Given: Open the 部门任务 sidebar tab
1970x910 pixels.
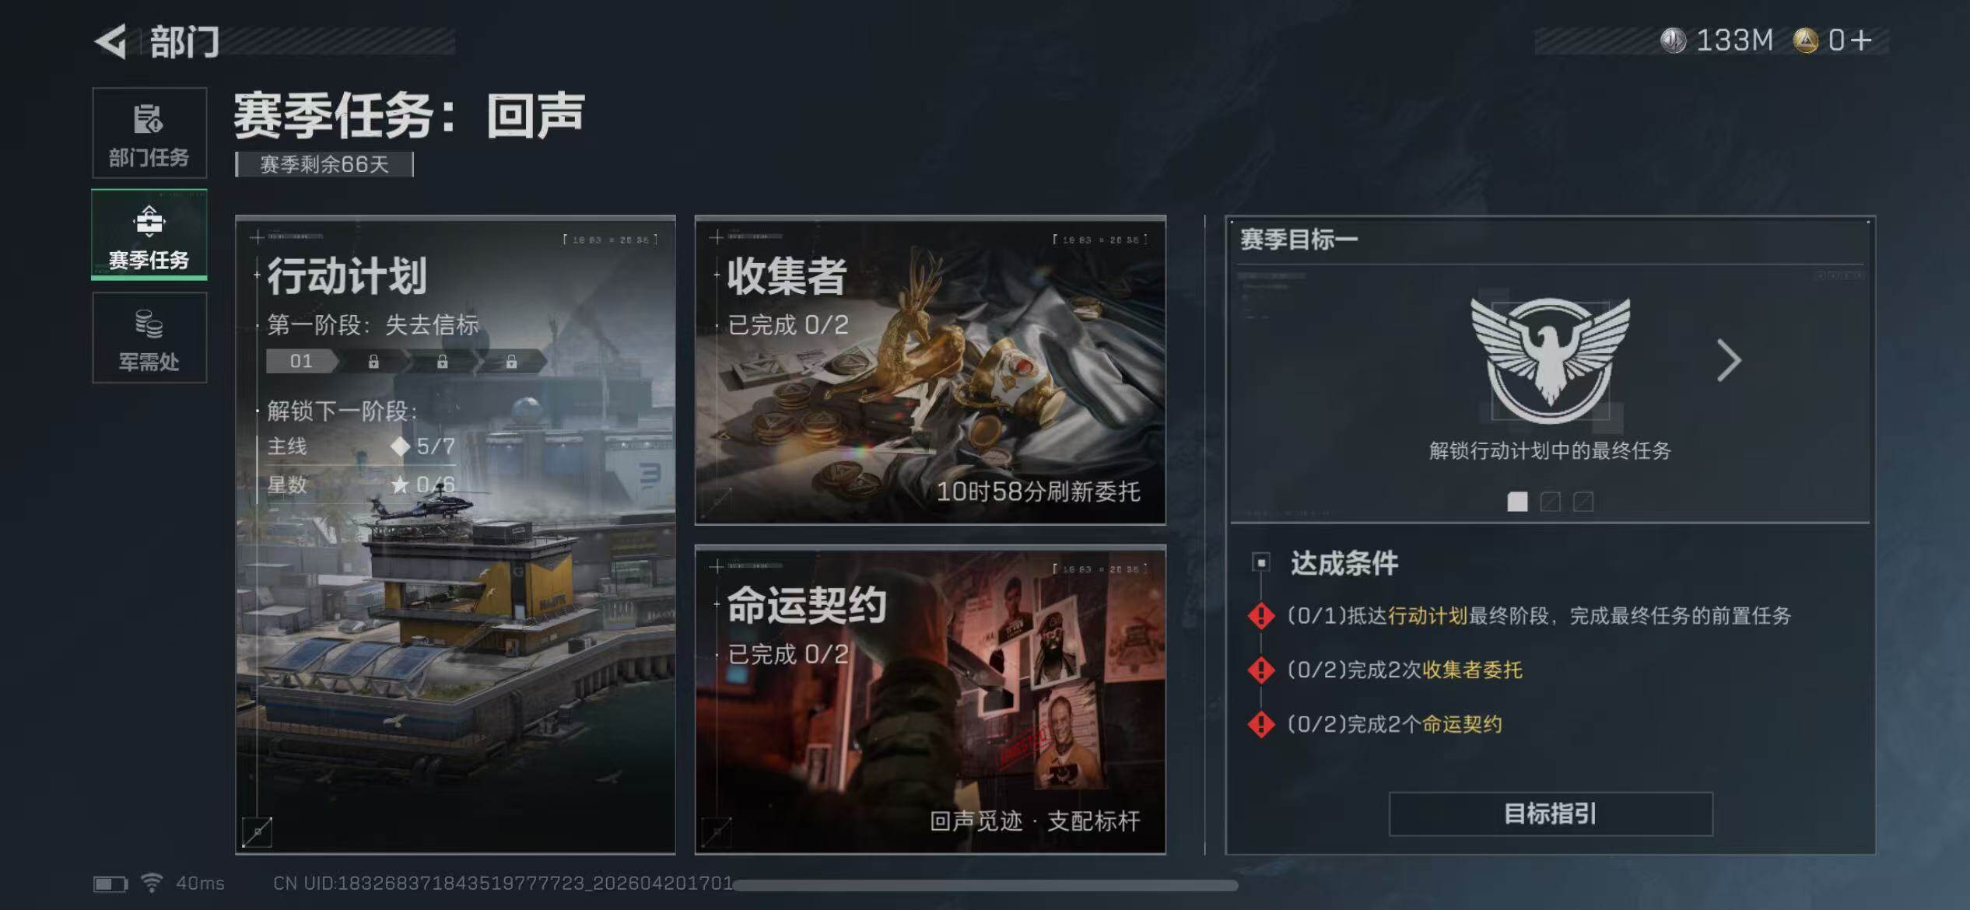Looking at the screenshot, I should [149, 133].
